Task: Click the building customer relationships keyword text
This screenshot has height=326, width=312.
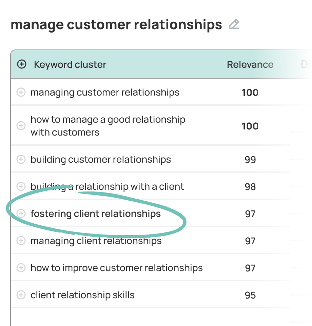Action: click(x=101, y=160)
